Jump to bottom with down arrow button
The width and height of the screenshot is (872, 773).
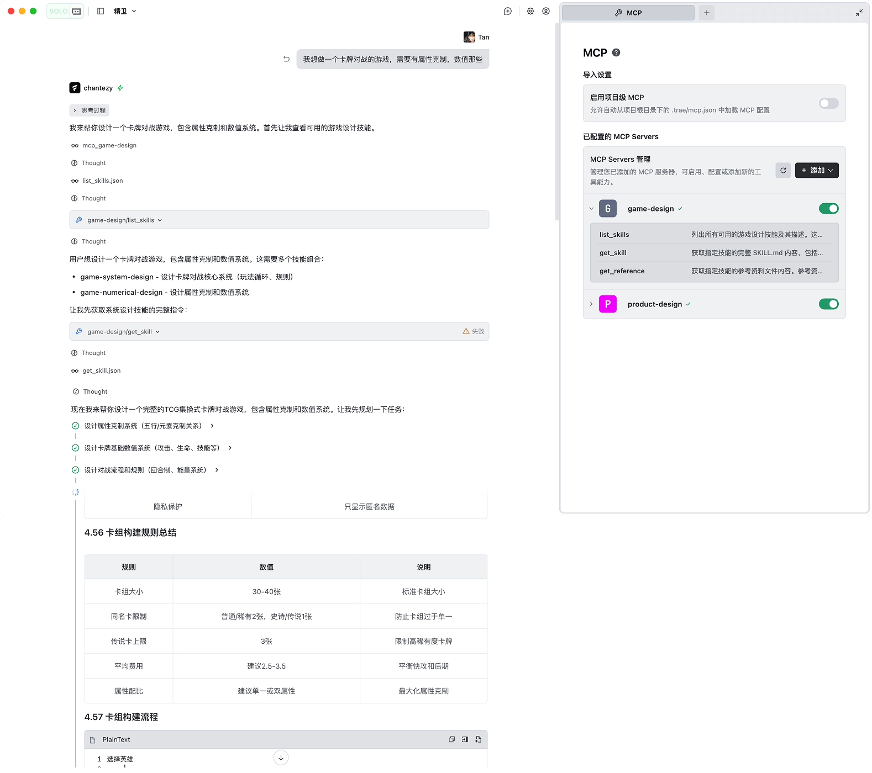pyautogui.click(x=281, y=758)
